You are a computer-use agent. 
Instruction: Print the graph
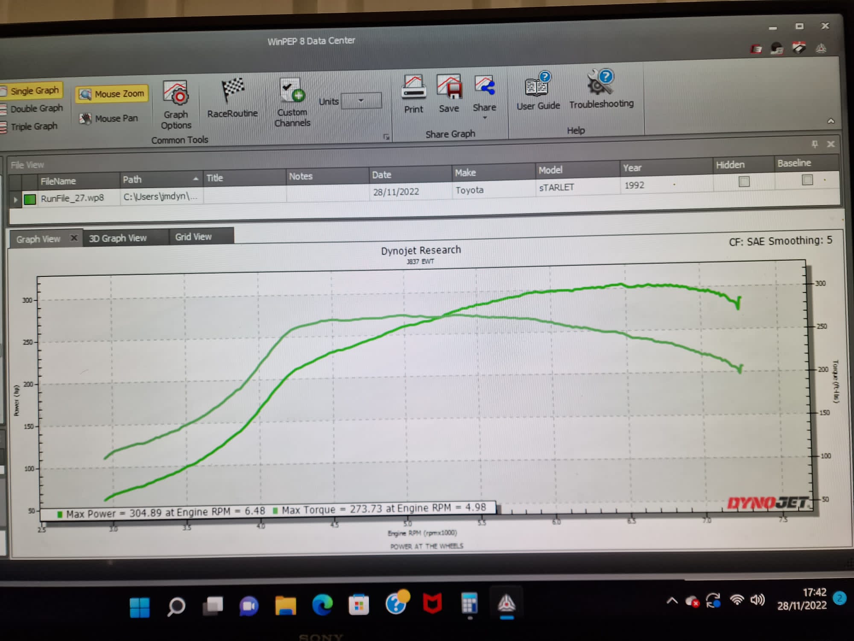(x=413, y=94)
